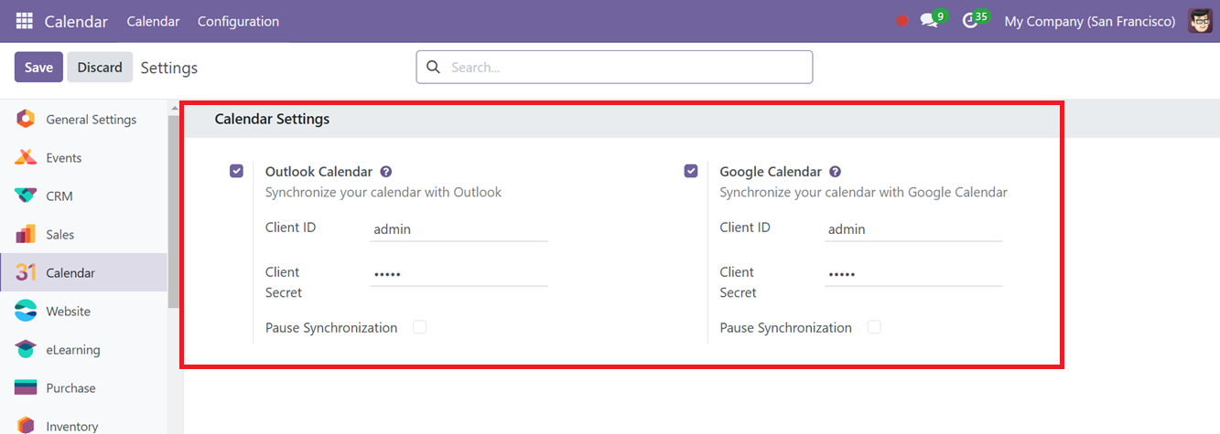Open the Calendar menu item
The image size is (1220, 434).
(153, 21)
